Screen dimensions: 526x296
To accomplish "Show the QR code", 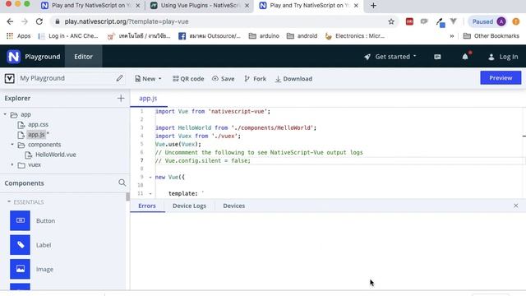I will click(188, 79).
